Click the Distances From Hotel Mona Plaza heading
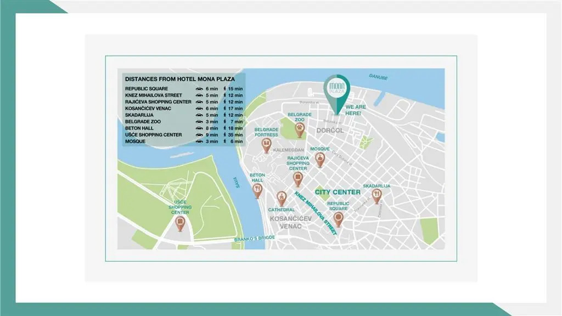This screenshot has width=562, height=316. [172, 78]
